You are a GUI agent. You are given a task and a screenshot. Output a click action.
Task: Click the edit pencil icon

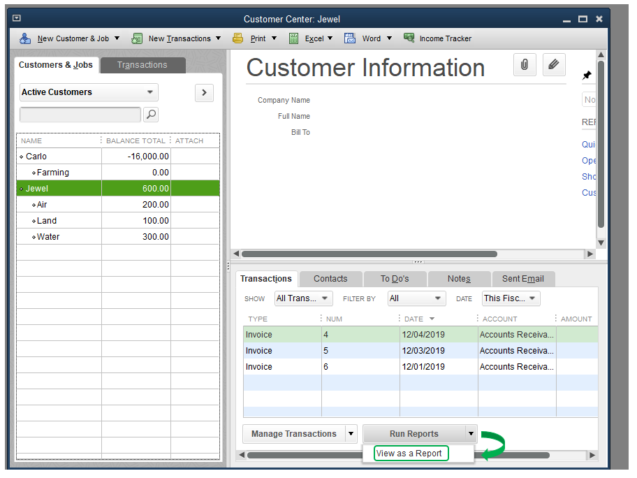point(554,64)
